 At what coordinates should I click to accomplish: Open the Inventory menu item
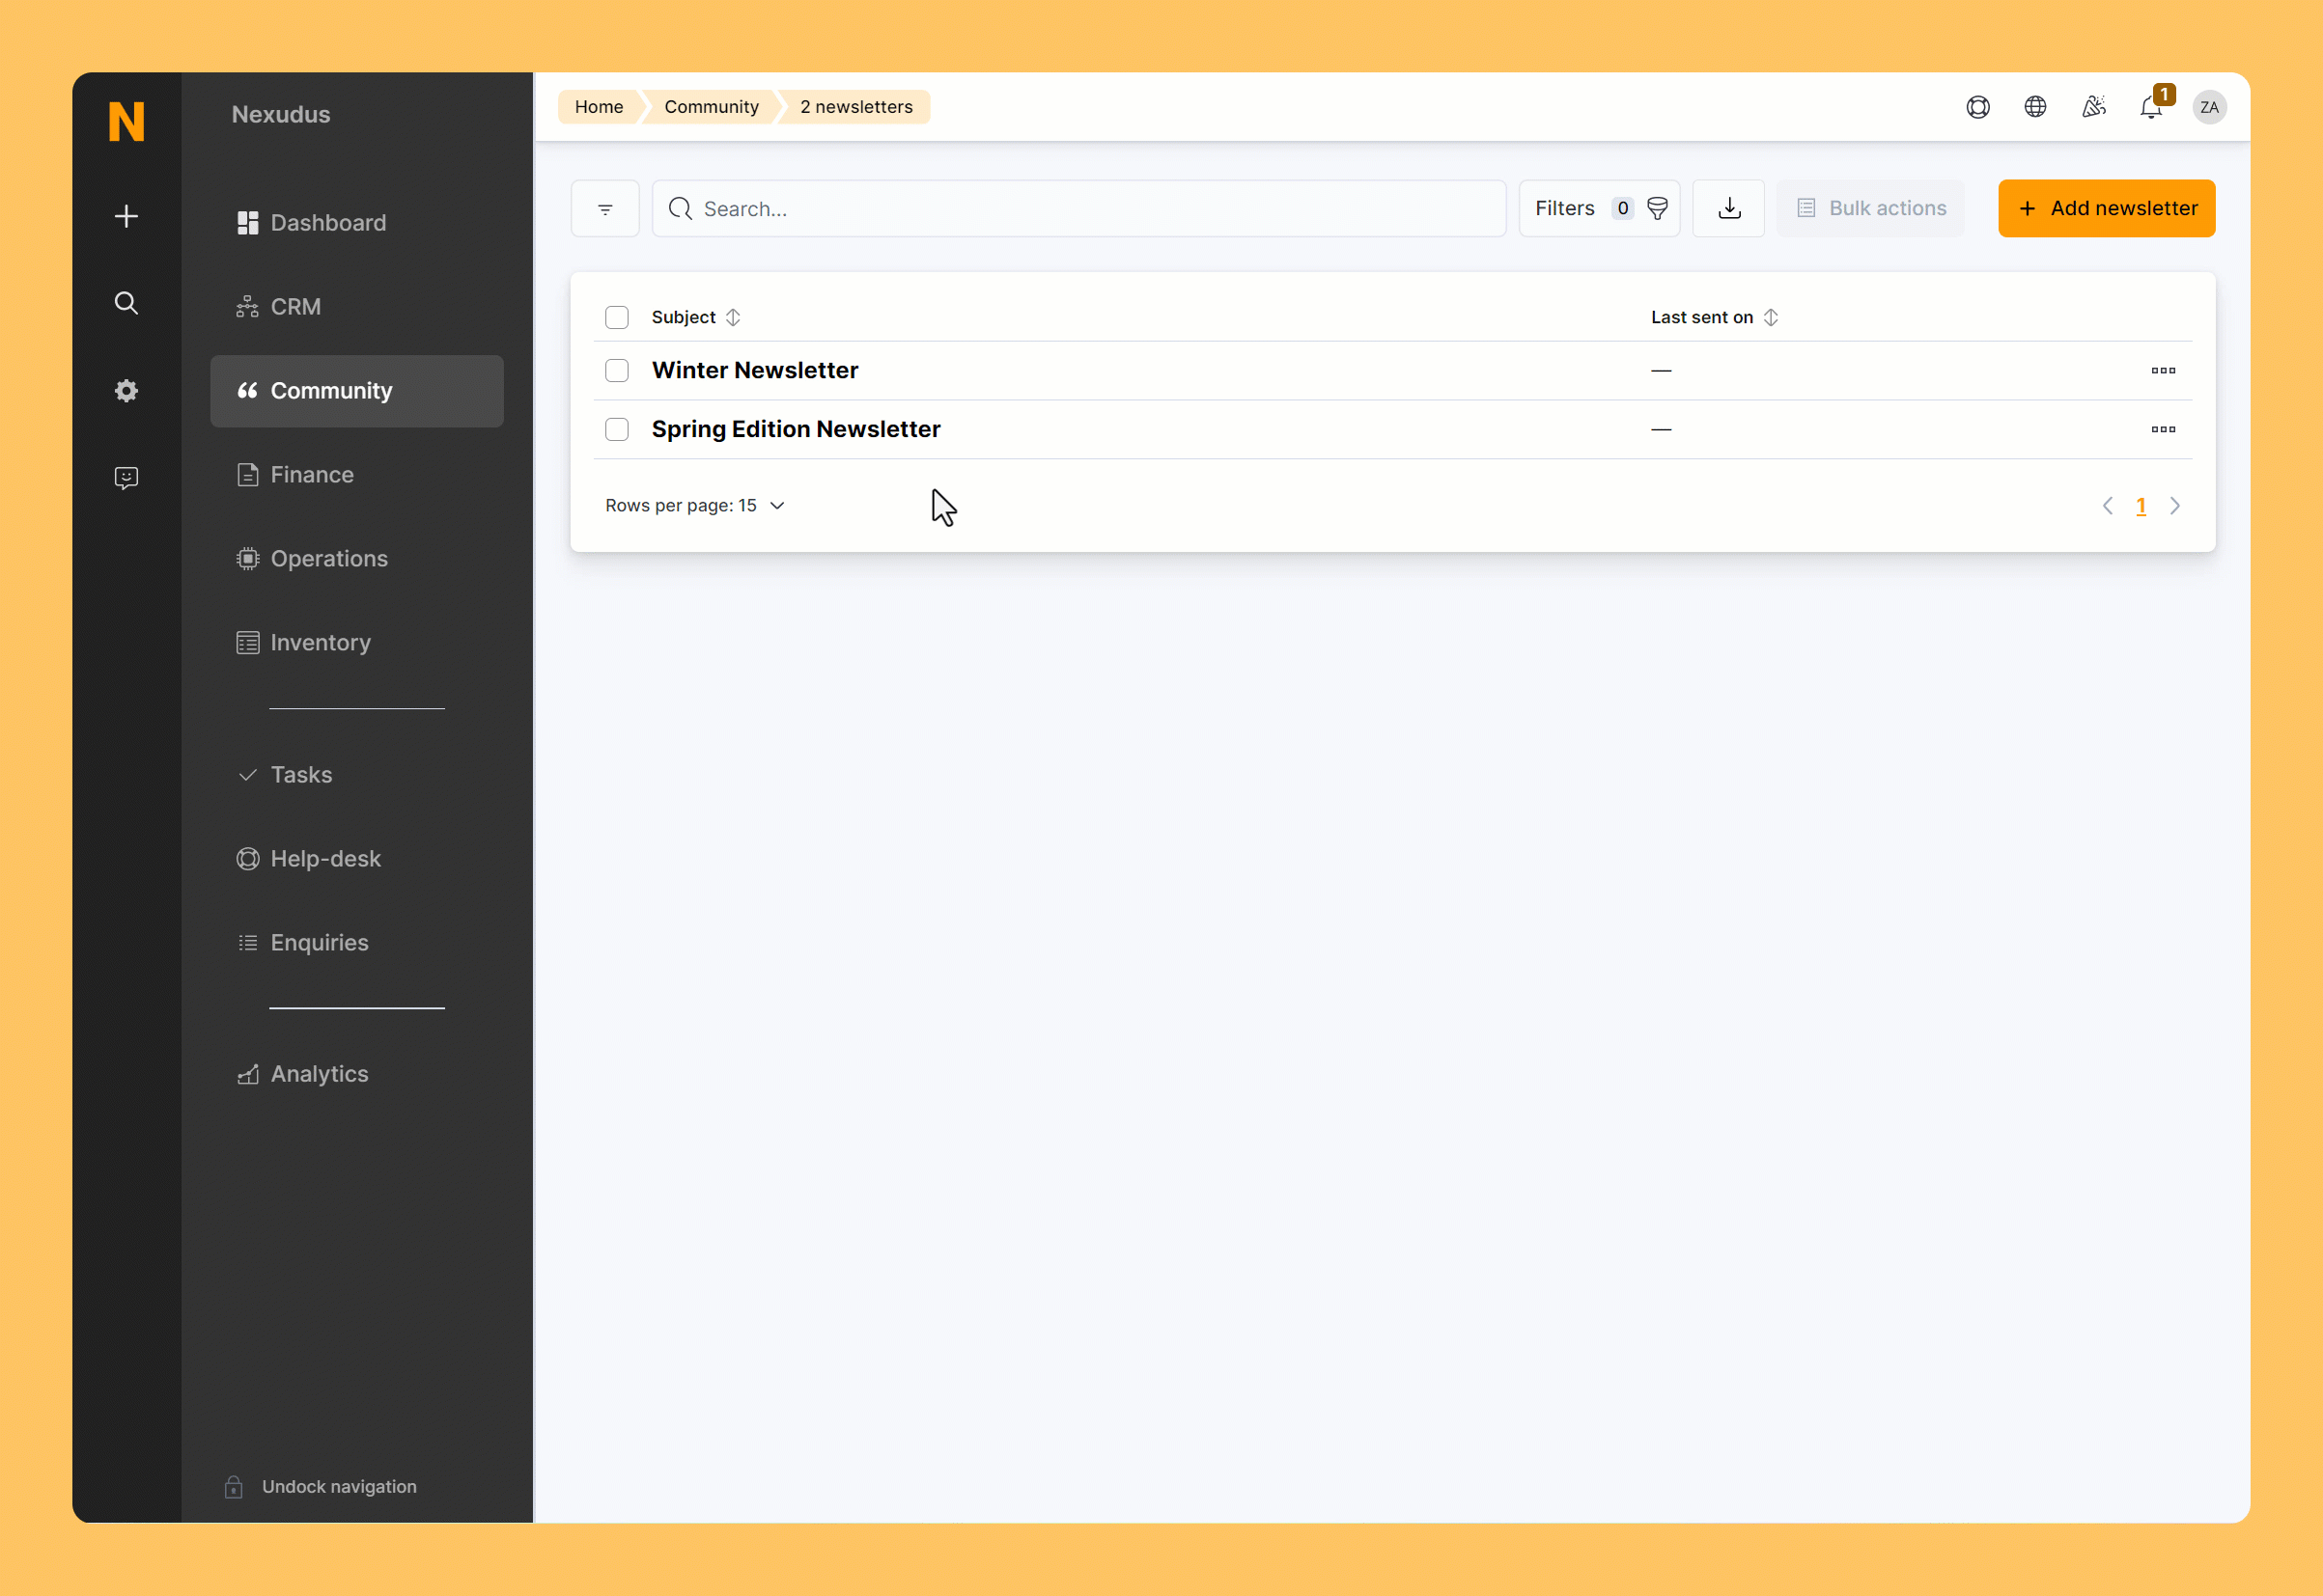point(357,643)
